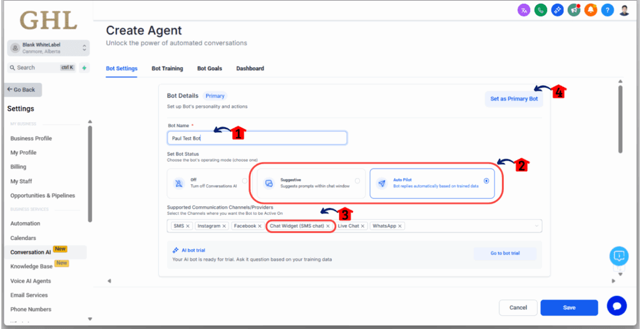641x329 pixels.
Task: Select the Off bot status radio
Action: pyautogui.click(x=245, y=180)
